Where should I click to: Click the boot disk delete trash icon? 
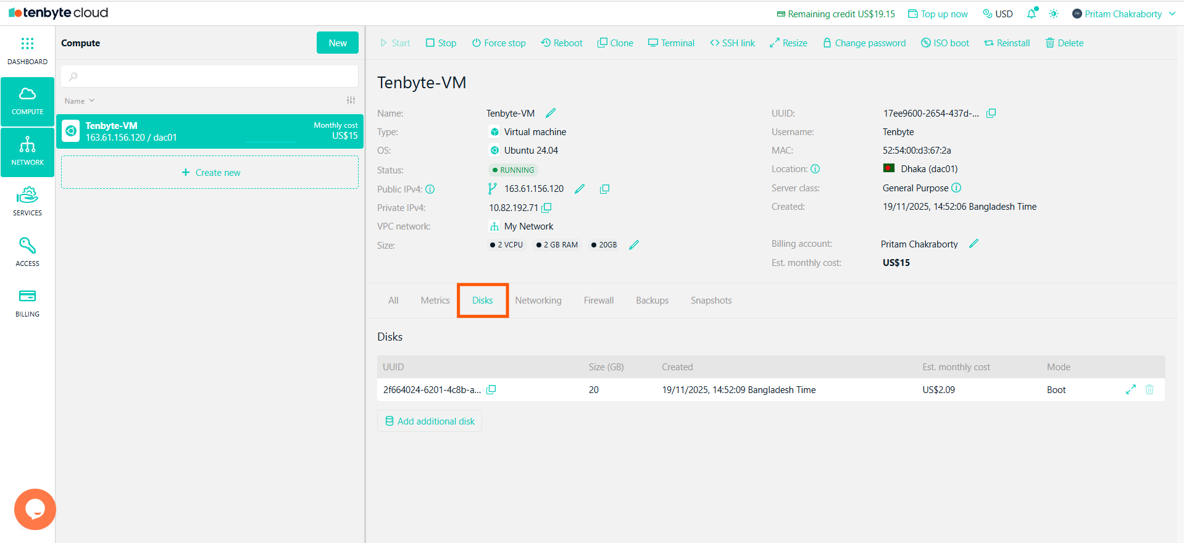click(1149, 390)
